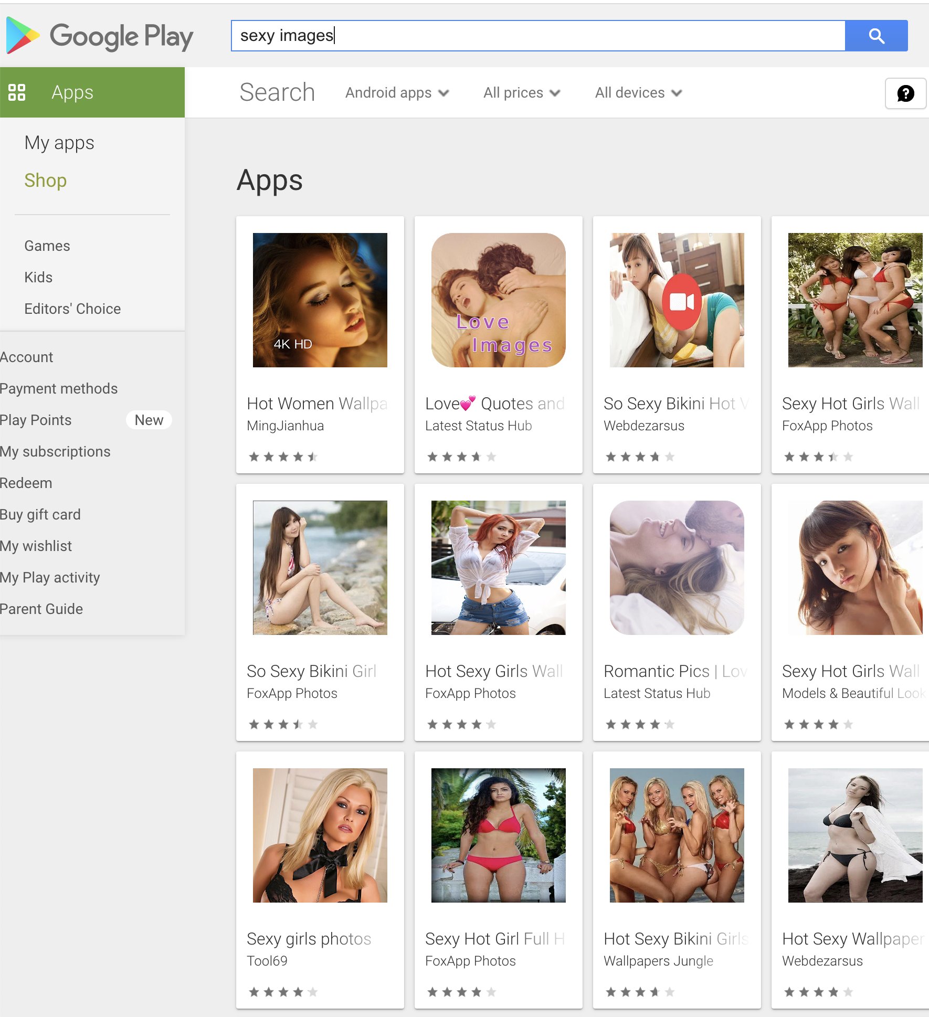This screenshot has width=929, height=1017.
Task: Click developer Tool69
Action: pyautogui.click(x=267, y=961)
